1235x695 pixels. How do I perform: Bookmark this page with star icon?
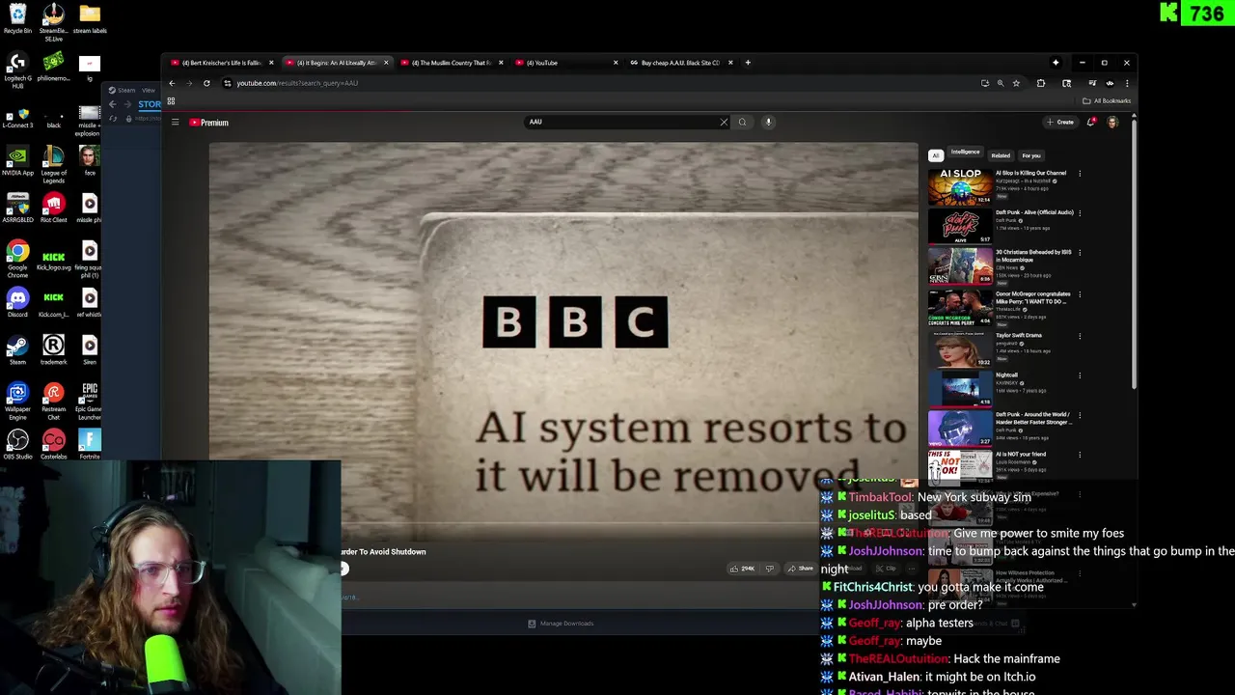[1016, 83]
